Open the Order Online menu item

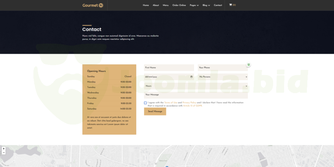(179, 5)
